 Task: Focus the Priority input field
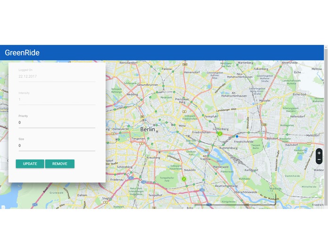click(57, 123)
